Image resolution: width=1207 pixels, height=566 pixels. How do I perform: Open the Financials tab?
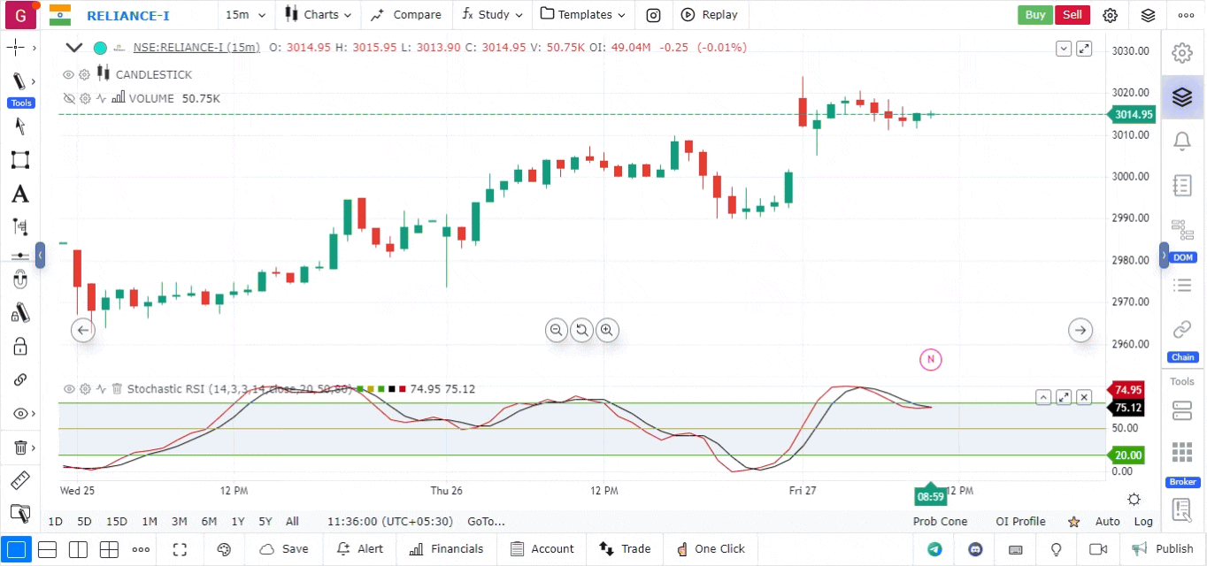coord(447,549)
